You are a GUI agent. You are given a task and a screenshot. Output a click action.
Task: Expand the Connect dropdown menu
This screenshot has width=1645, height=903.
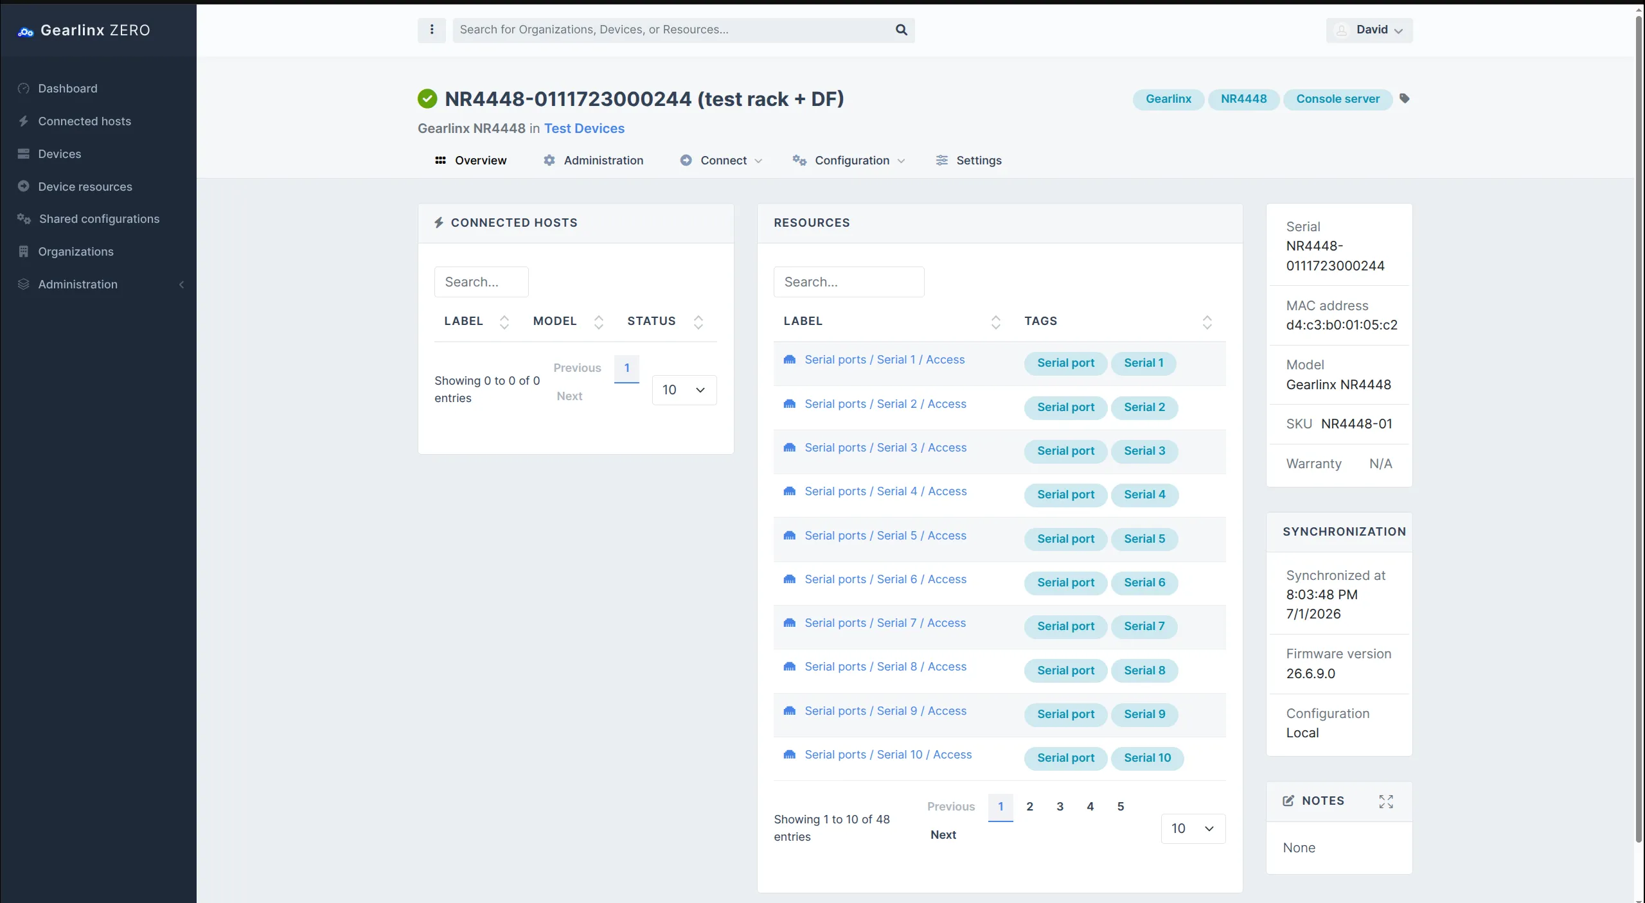coord(722,161)
